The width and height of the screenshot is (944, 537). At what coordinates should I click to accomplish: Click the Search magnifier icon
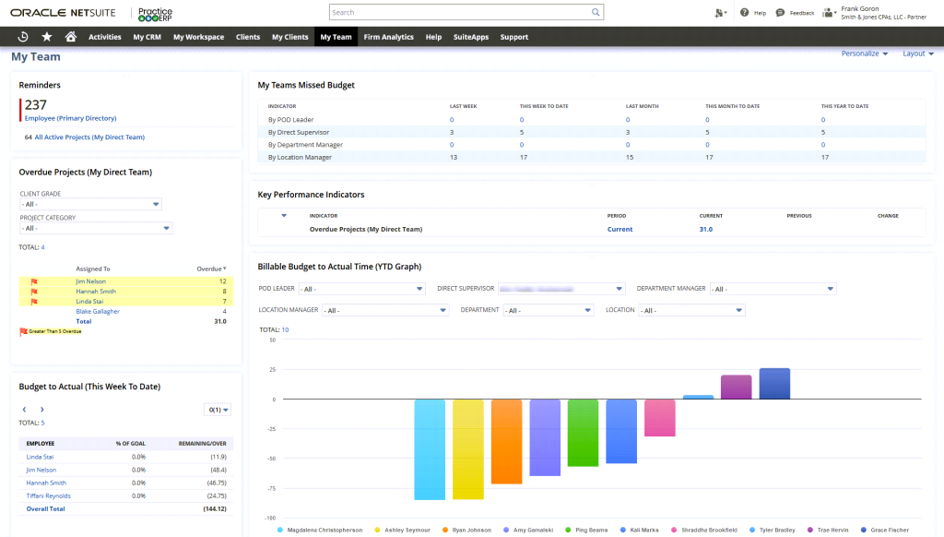594,11
